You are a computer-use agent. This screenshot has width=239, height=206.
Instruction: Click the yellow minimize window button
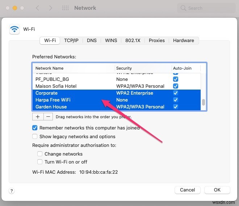point(15,8)
